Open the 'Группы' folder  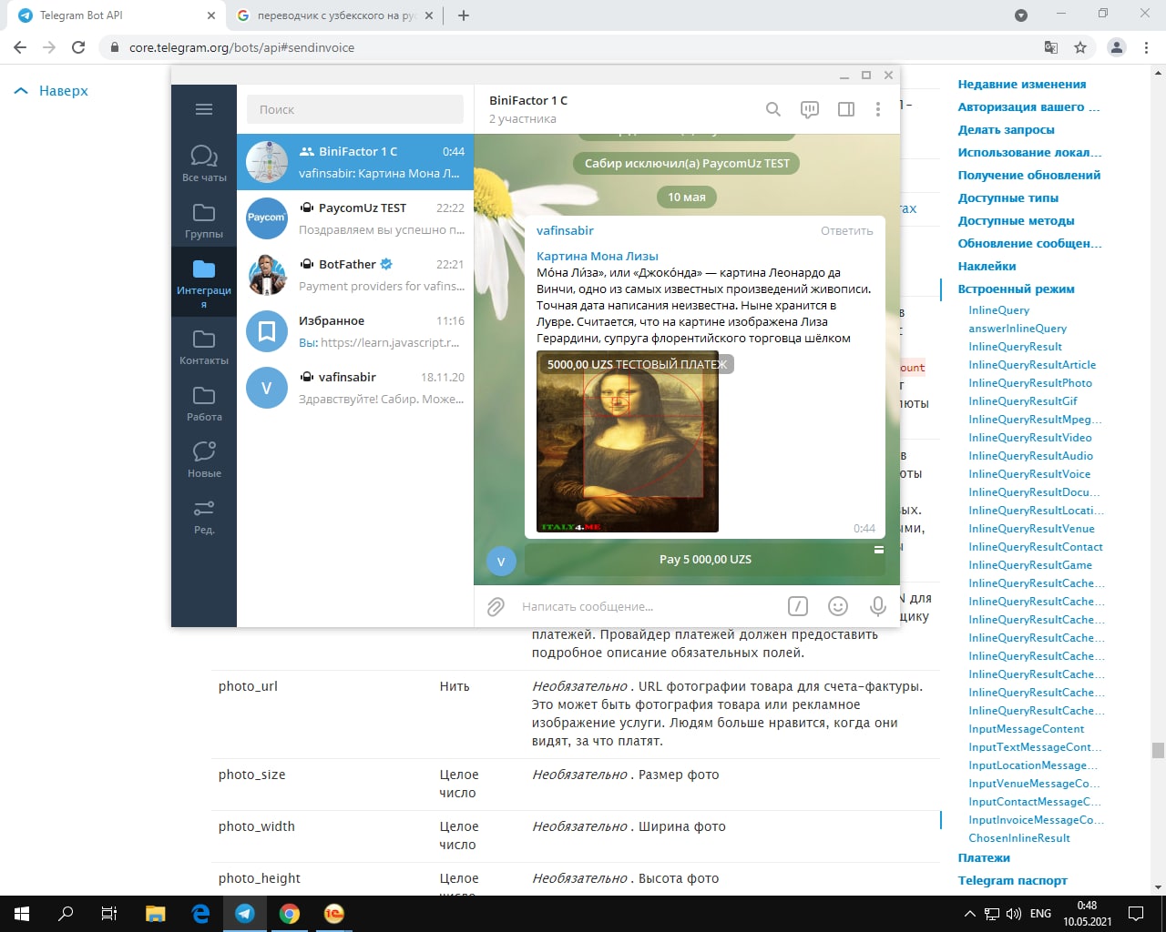click(204, 219)
